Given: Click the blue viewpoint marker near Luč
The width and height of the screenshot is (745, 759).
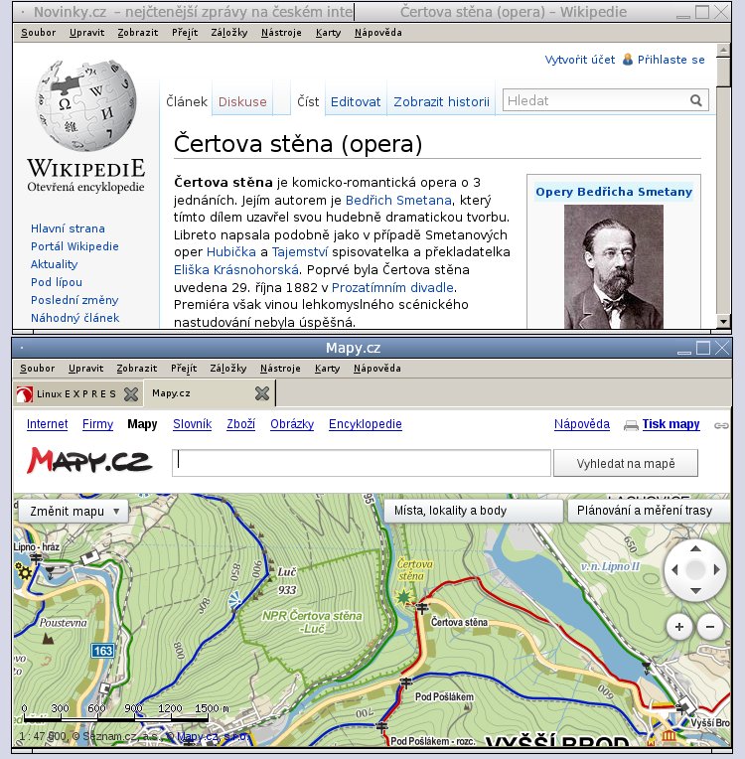Looking at the screenshot, I should click(234, 601).
